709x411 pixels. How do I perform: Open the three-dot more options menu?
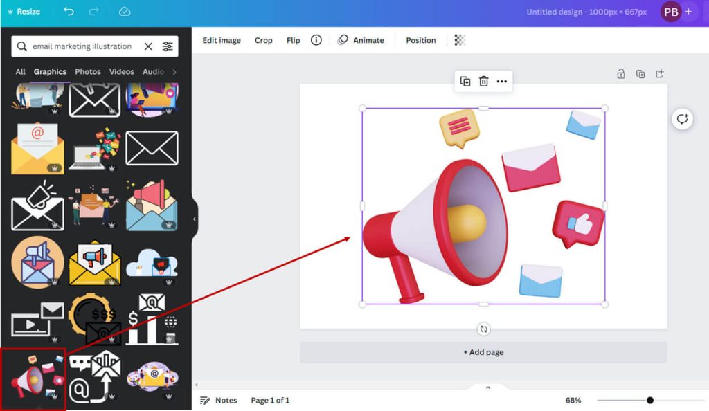501,81
